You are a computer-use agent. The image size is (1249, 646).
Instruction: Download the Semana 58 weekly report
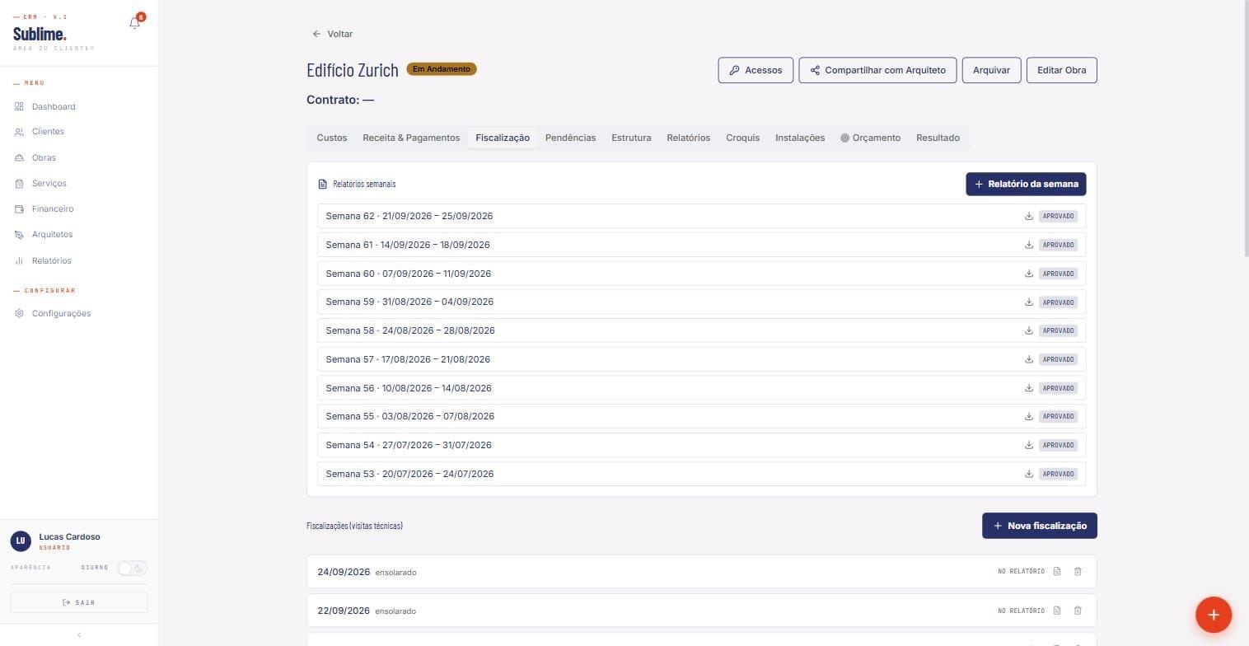(1029, 330)
